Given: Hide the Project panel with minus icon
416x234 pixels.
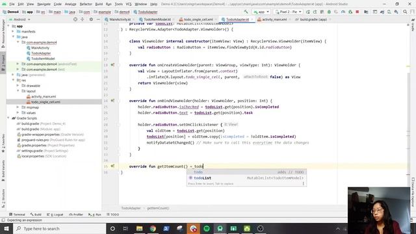Looking at the screenshot, I should coord(98,19).
